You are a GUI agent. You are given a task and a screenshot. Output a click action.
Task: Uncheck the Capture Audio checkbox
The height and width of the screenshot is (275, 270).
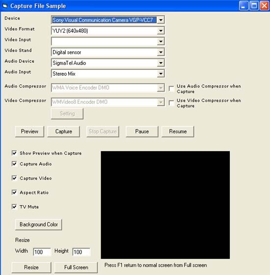[x=14, y=164]
